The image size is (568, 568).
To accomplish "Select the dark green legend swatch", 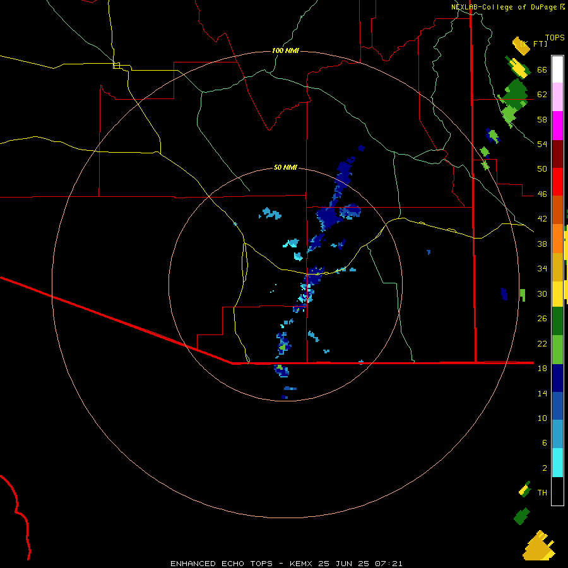I will click(x=557, y=321).
